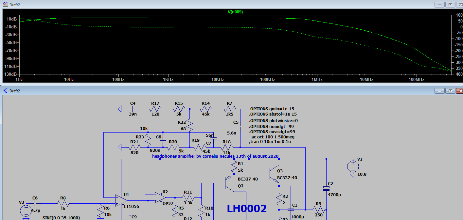Select the Q2 transistor symbol
Viewport: 463px width, 220px height.
(230, 183)
